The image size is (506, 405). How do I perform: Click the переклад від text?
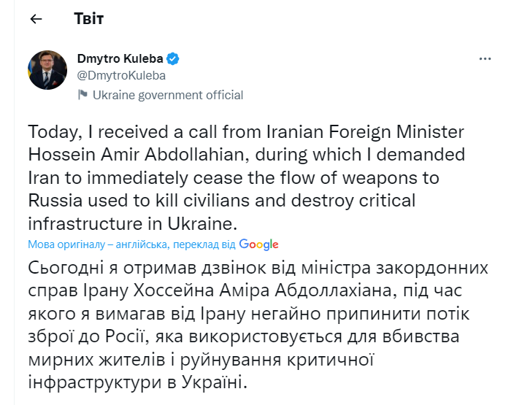(210, 244)
